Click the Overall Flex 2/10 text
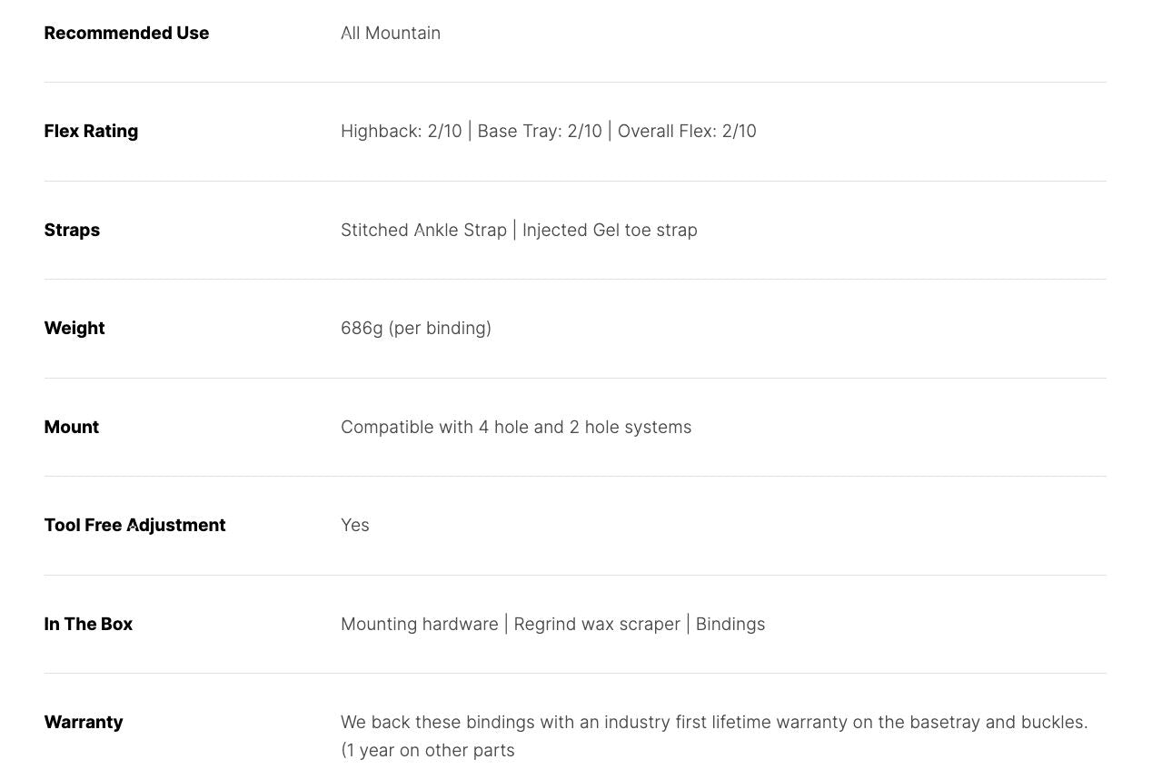The image size is (1152, 779). [x=687, y=131]
